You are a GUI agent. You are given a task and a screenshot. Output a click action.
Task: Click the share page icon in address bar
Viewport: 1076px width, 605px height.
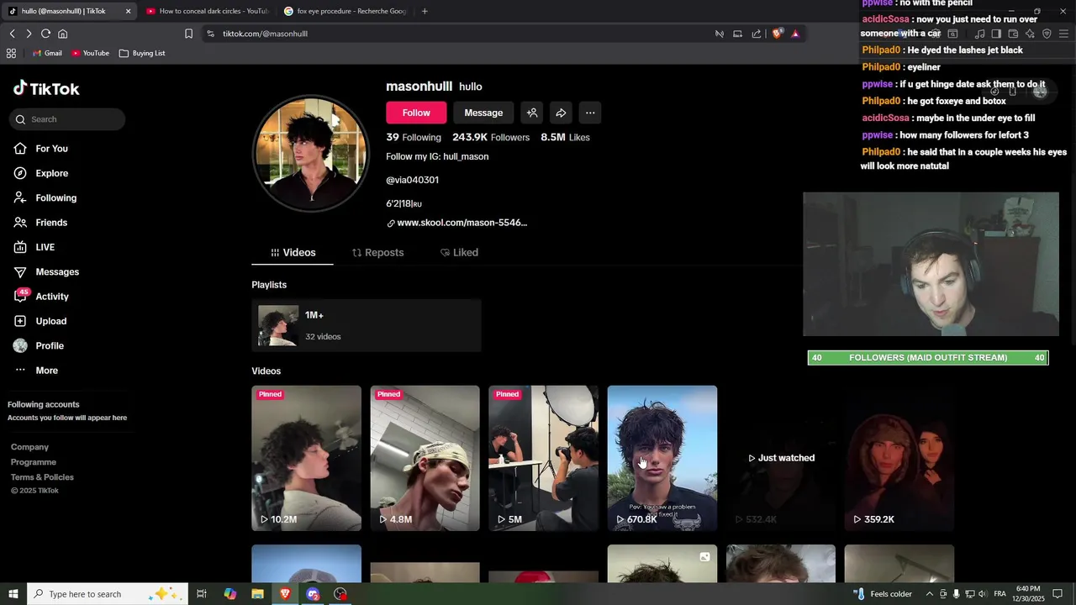coord(757,34)
